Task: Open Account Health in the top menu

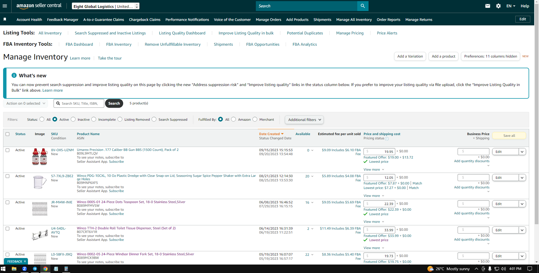Action: [x=29, y=19]
